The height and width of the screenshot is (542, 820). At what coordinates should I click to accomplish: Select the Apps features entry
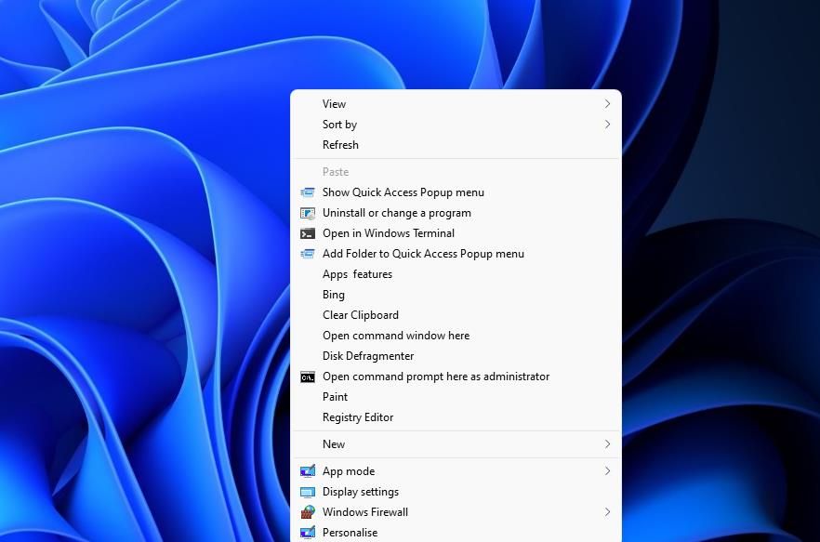point(456,274)
